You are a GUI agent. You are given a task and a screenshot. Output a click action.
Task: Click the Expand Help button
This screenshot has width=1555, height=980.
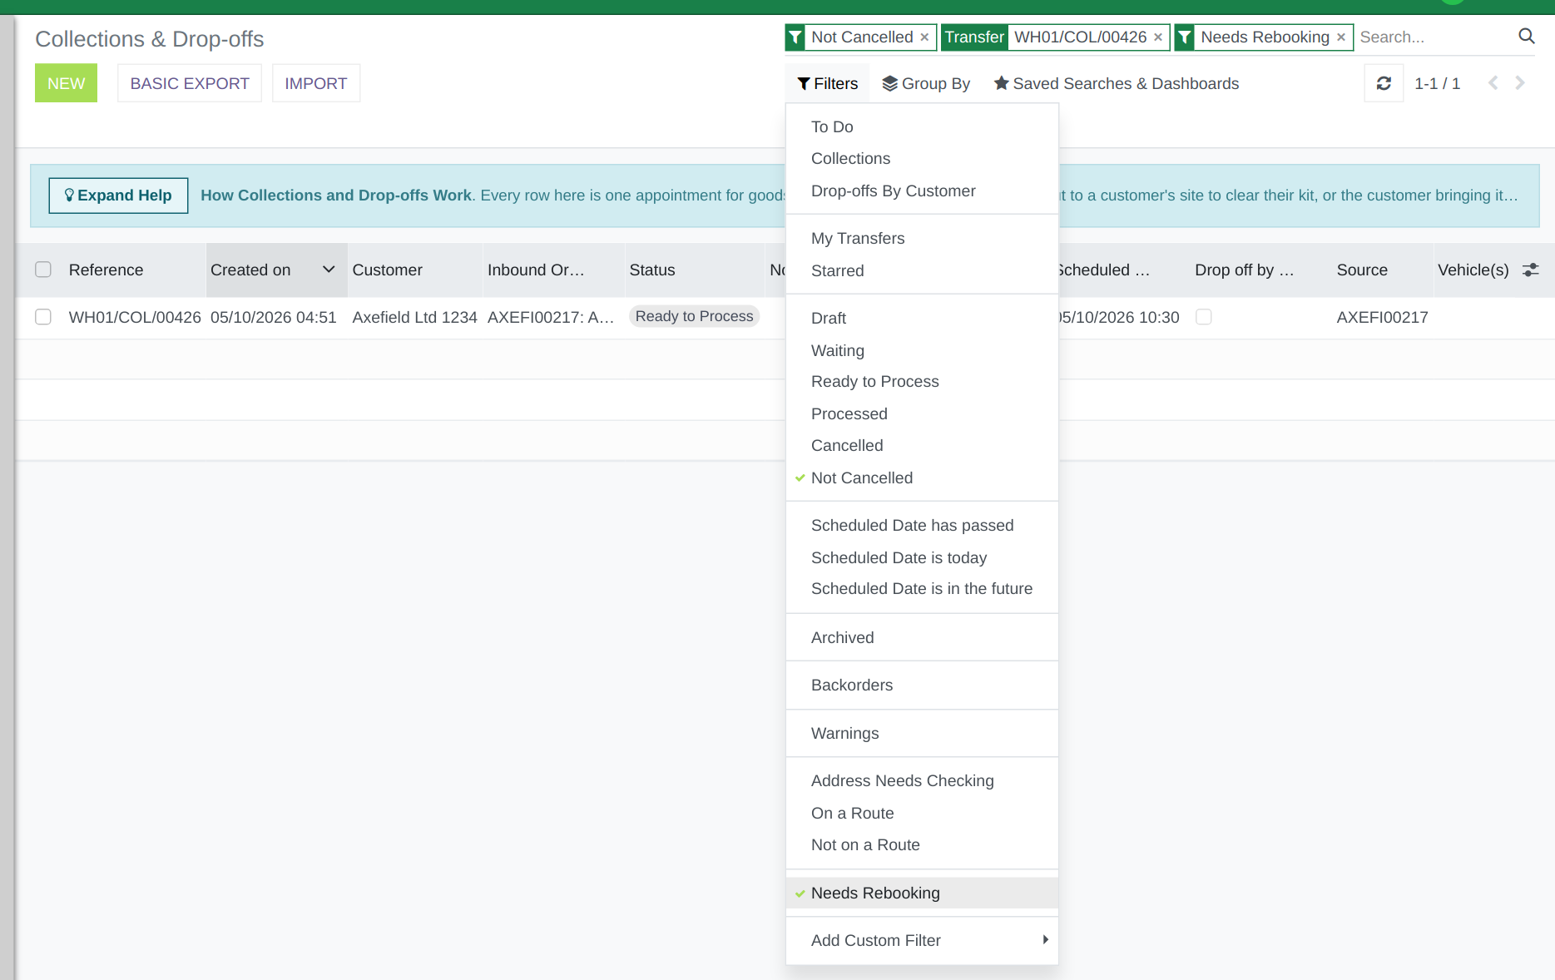tap(118, 196)
